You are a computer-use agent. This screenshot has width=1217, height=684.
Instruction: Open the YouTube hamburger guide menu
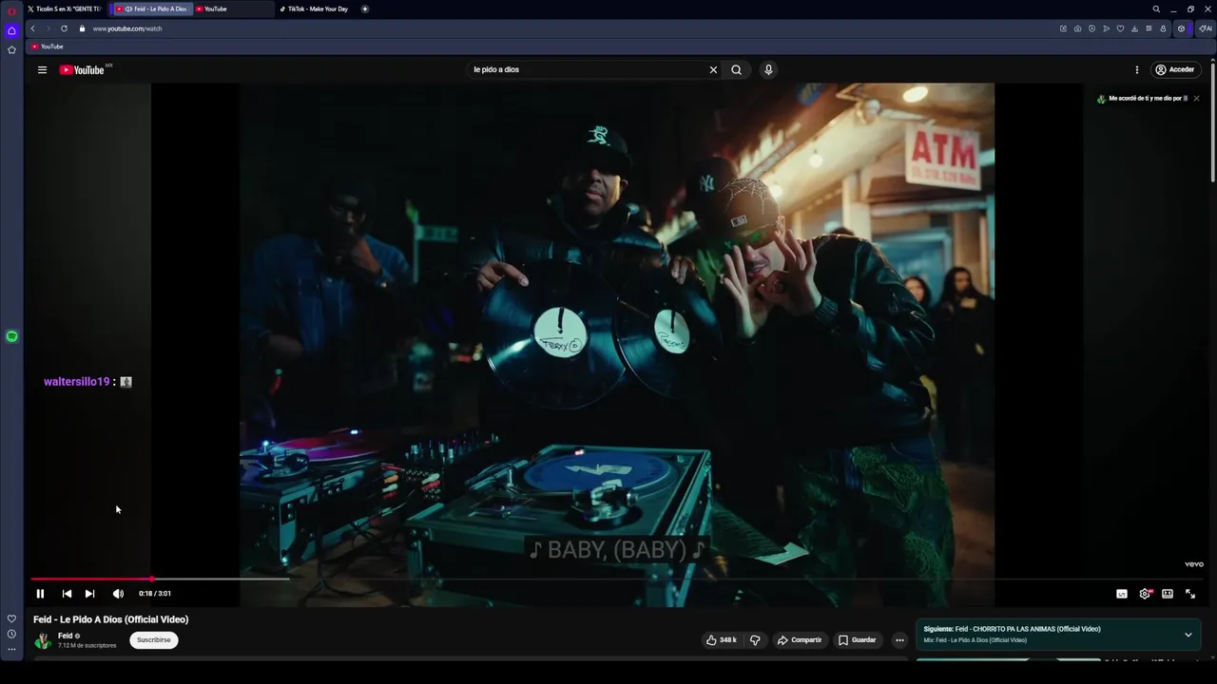42,69
